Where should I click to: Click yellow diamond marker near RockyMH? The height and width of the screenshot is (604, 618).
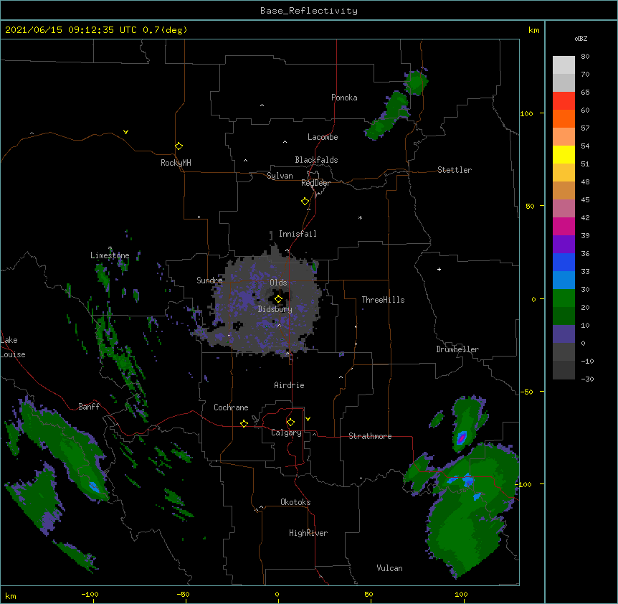tap(179, 146)
